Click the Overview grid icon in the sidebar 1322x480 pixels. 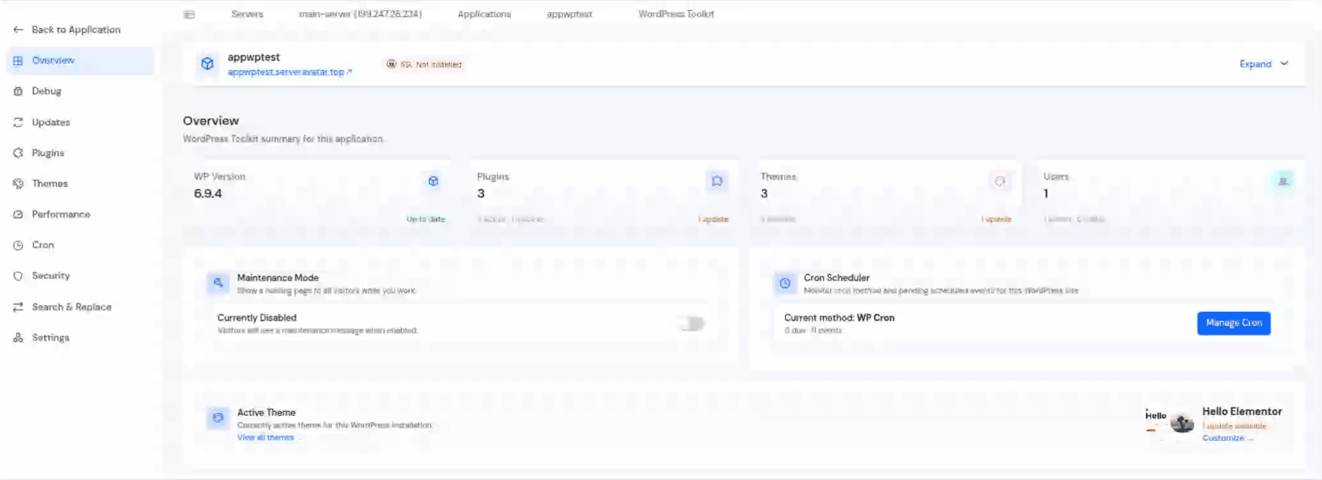click(x=18, y=60)
